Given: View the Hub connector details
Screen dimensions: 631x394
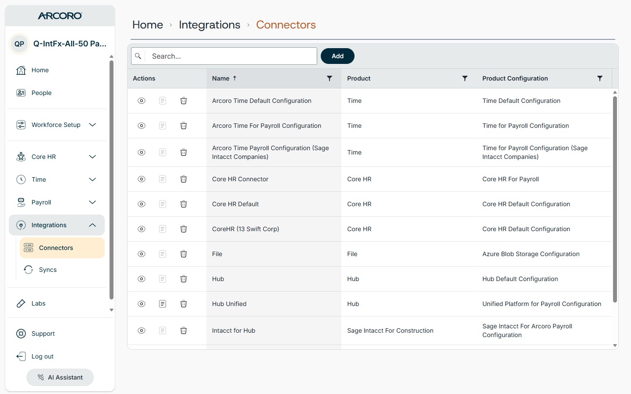Looking at the screenshot, I should tap(142, 279).
